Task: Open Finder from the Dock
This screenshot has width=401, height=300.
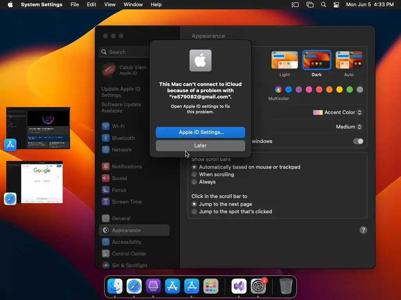Action: (x=115, y=286)
